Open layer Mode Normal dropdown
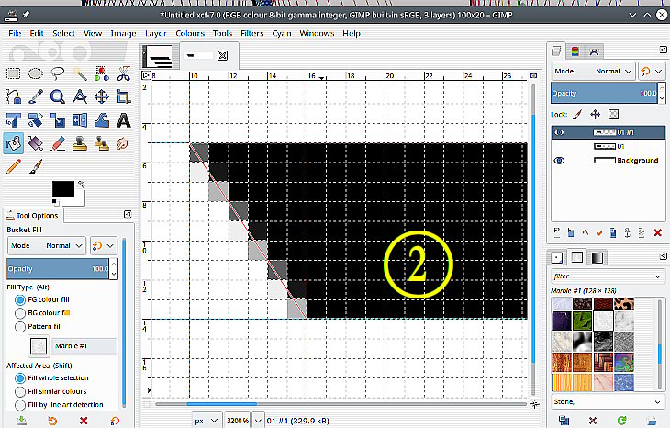The image size is (670, 428). (592, 71)
